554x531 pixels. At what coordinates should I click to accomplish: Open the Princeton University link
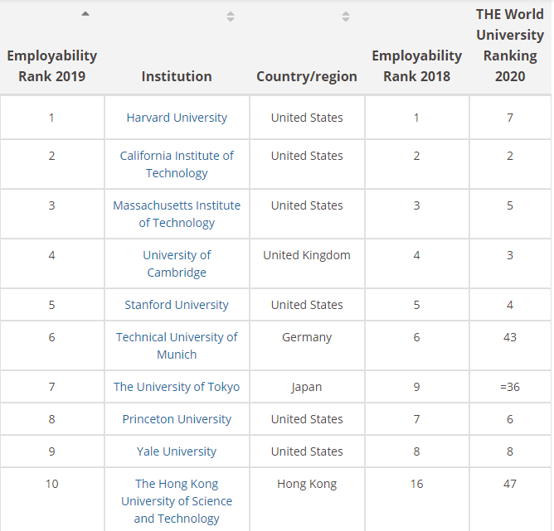tap(177, 419)
